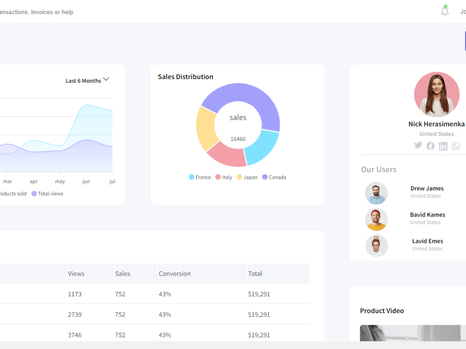Open Nick Herasimenka's Twitter profile icon

(418, 145)
